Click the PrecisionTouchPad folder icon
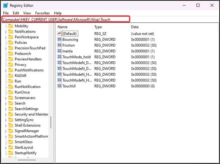 (11, 48)
